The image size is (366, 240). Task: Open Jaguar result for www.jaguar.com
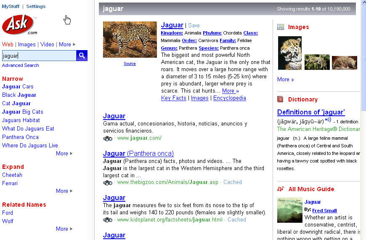coord(114,116)
